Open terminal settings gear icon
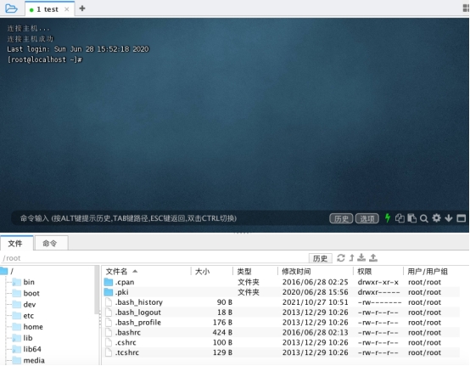 pyautogui.click(x=436, y=217)
